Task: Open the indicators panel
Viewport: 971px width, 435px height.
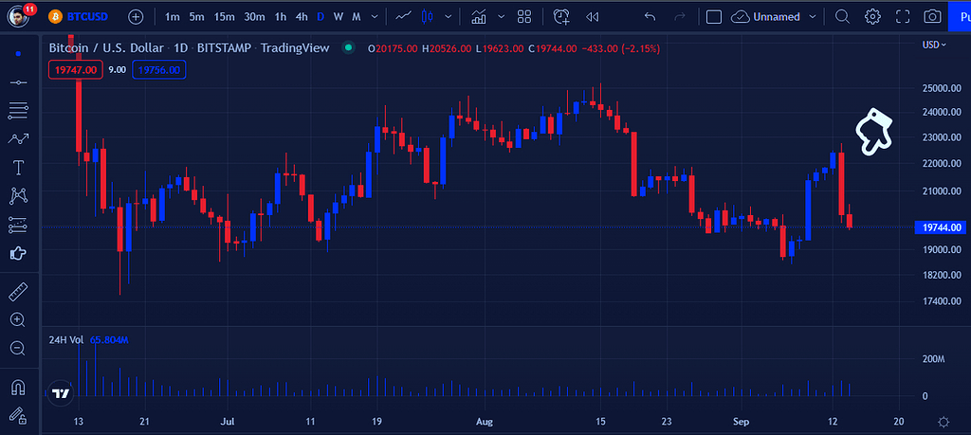Action: click(x=479, y=16)
